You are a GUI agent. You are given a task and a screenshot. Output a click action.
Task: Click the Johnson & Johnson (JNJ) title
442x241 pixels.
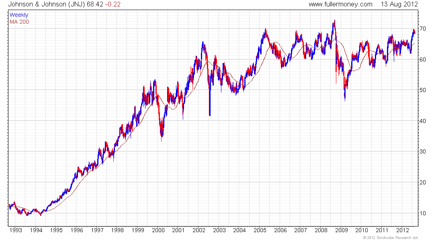(47, 4)
